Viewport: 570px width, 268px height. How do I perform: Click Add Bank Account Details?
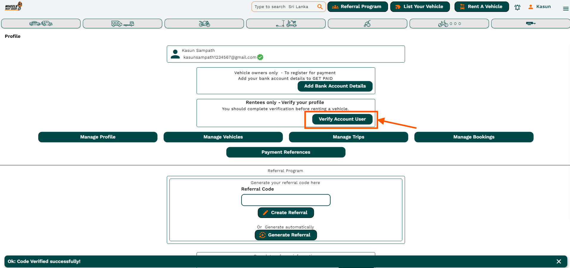[x=335, y=86]
